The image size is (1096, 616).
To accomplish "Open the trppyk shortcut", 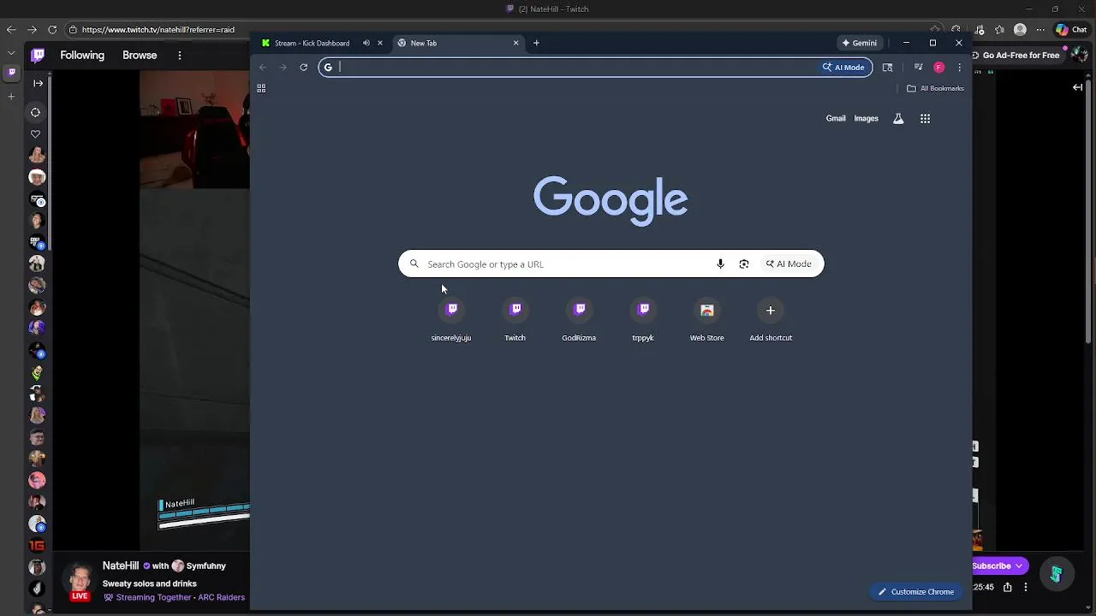I will pyautogui.click(x=643, y=320).
